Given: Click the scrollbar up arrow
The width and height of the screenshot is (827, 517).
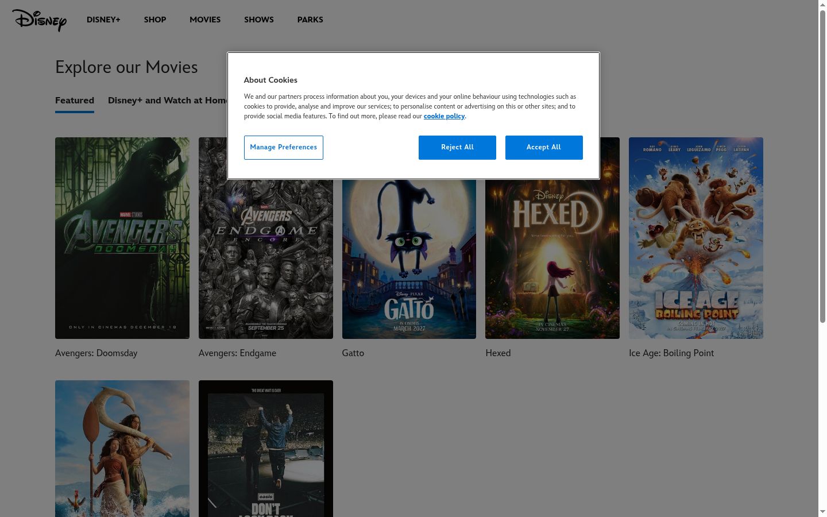Looking at the screenshot, I should click(x=822, y=4).
